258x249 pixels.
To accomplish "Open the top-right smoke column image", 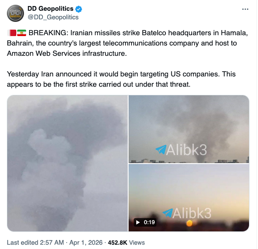I will [189, 129].
